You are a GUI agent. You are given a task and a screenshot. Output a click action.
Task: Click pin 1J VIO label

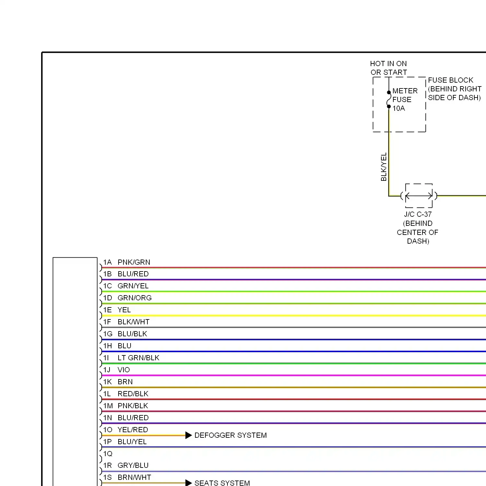click(x=117, y=370)
